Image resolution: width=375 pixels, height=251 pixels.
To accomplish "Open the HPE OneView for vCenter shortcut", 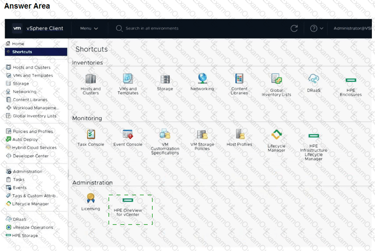I will pos(128,201).
